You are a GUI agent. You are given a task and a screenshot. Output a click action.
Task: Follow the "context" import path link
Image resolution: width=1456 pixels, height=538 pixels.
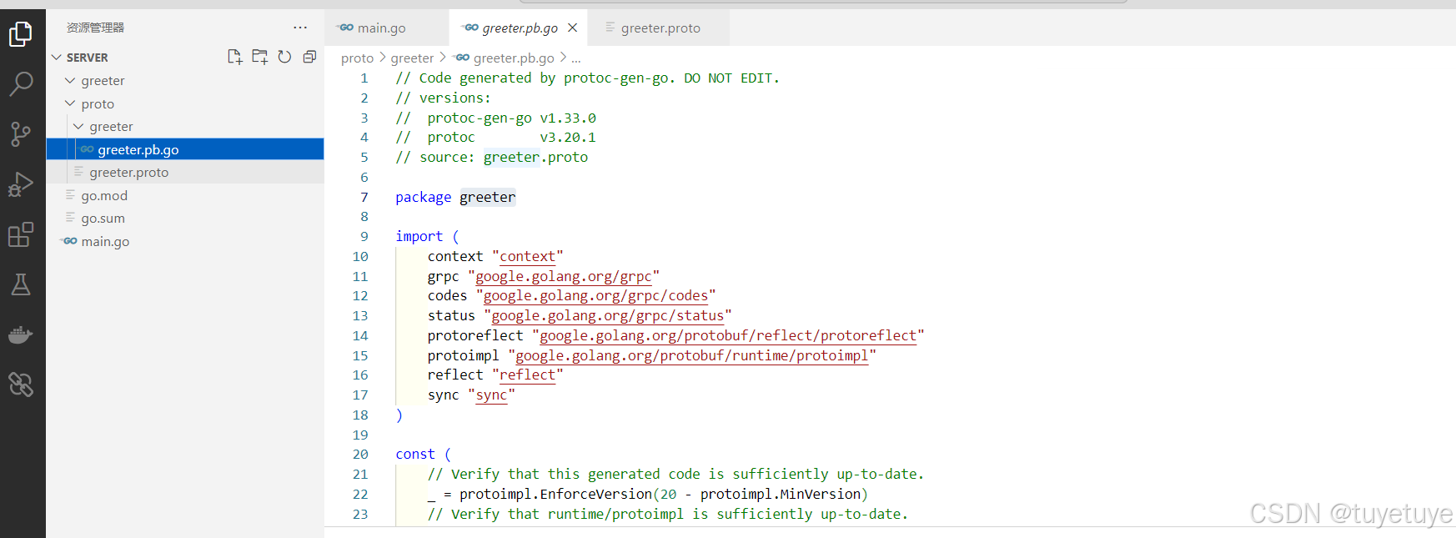[x=527, y=257]
